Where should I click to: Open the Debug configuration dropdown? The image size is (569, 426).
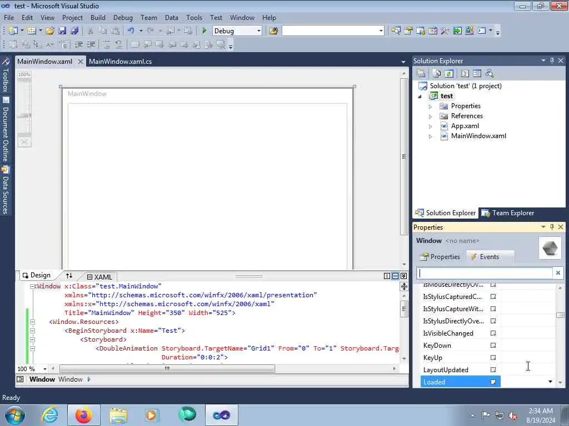pos(259,31)
